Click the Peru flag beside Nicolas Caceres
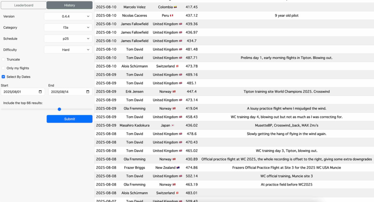 point(172,16)
